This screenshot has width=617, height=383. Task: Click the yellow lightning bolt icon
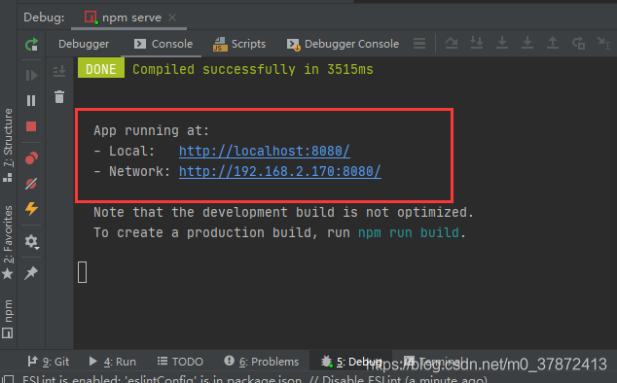coord(31,209)
